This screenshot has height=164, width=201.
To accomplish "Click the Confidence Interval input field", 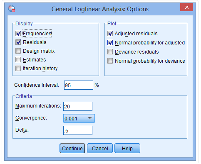I will (x=79, y=85).
